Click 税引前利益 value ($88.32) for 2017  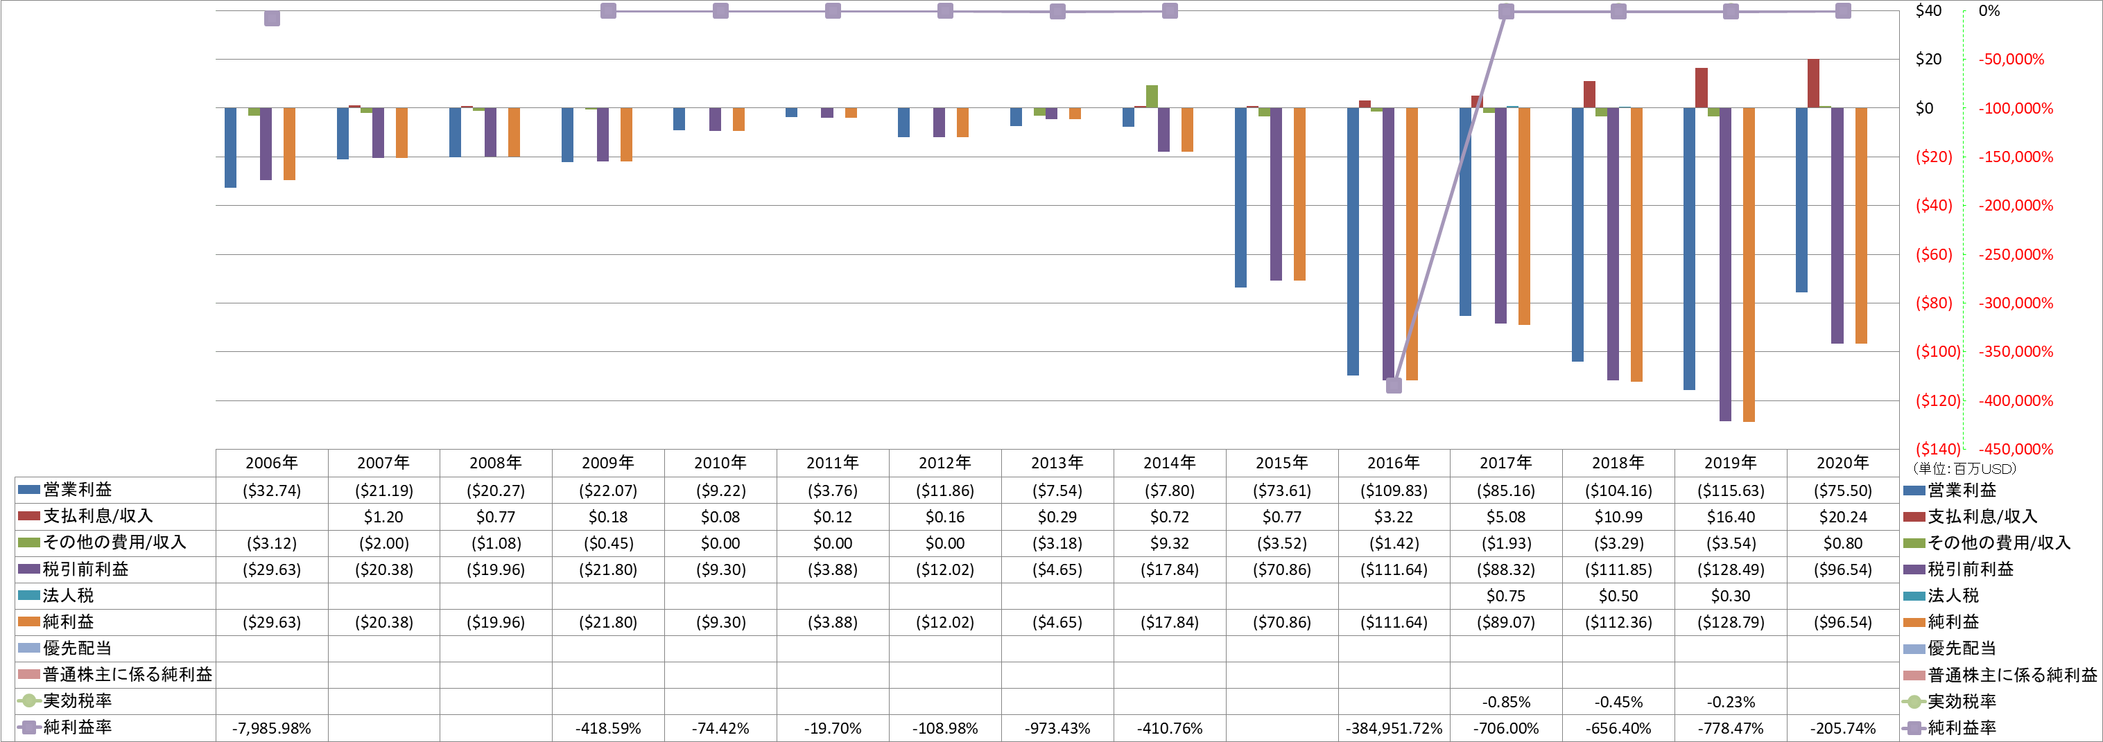tap(1506, 570)
